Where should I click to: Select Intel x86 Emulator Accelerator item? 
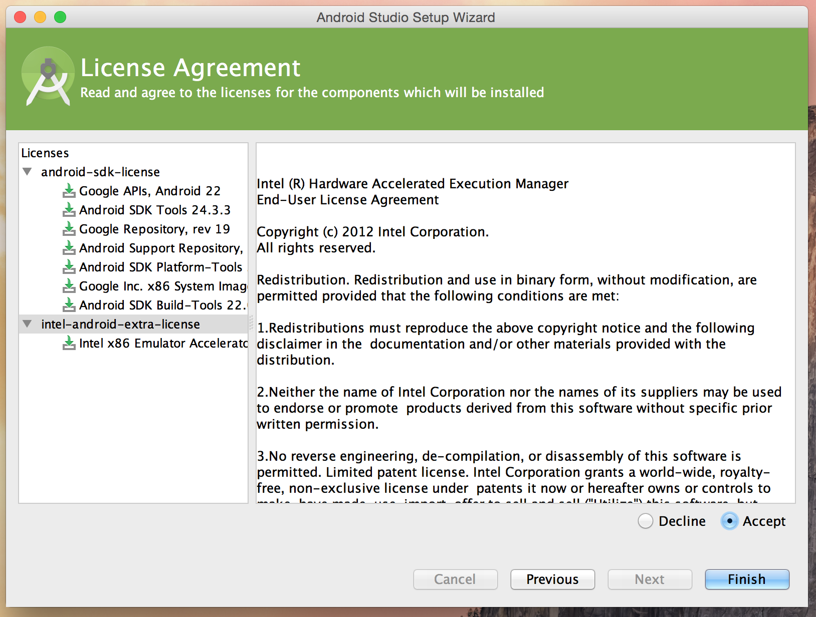coord(163,343)
